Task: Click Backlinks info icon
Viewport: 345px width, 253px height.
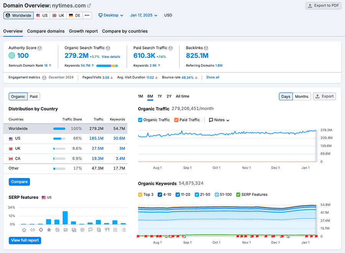Action: point(206,48)
